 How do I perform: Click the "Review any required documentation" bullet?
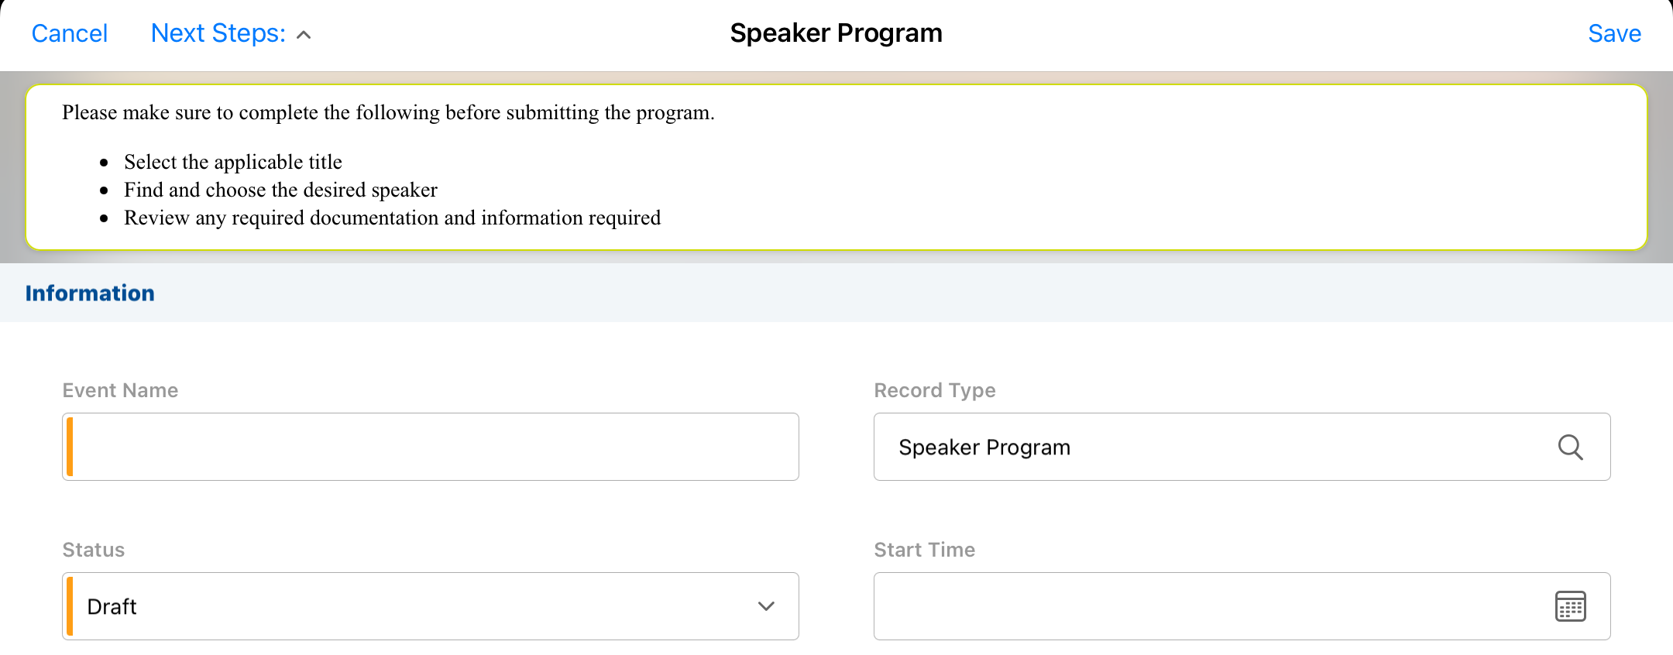coord(392,218)
